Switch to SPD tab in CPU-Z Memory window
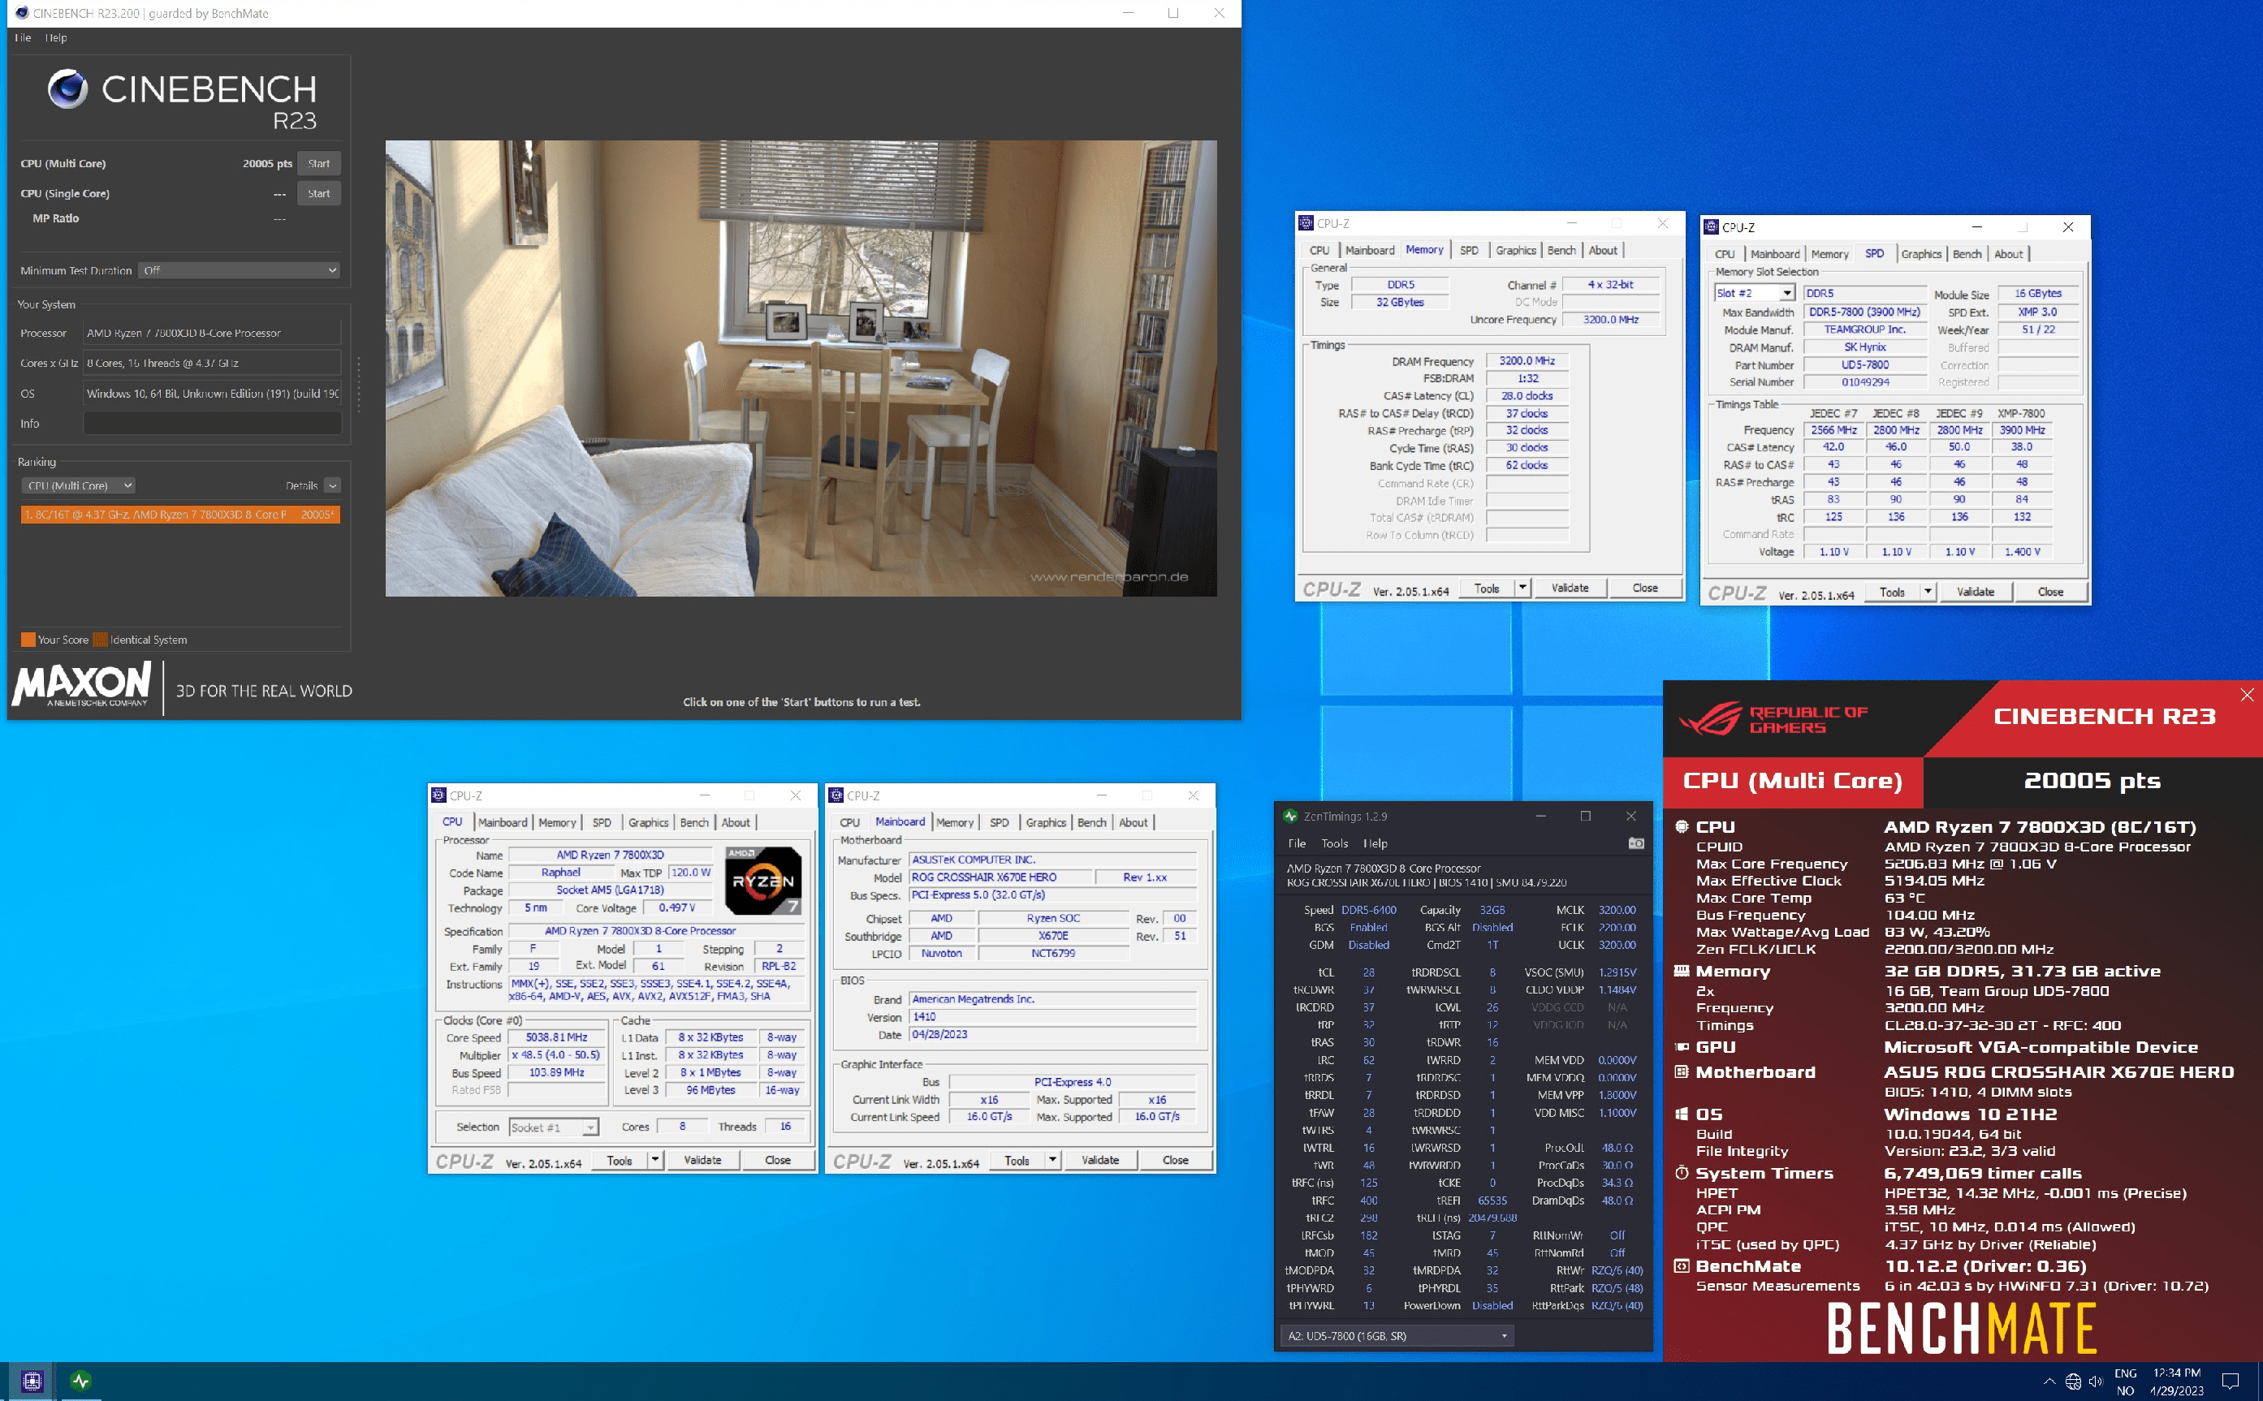The width and height of the screenshot is (2263, 1401). coord(1469,250)
